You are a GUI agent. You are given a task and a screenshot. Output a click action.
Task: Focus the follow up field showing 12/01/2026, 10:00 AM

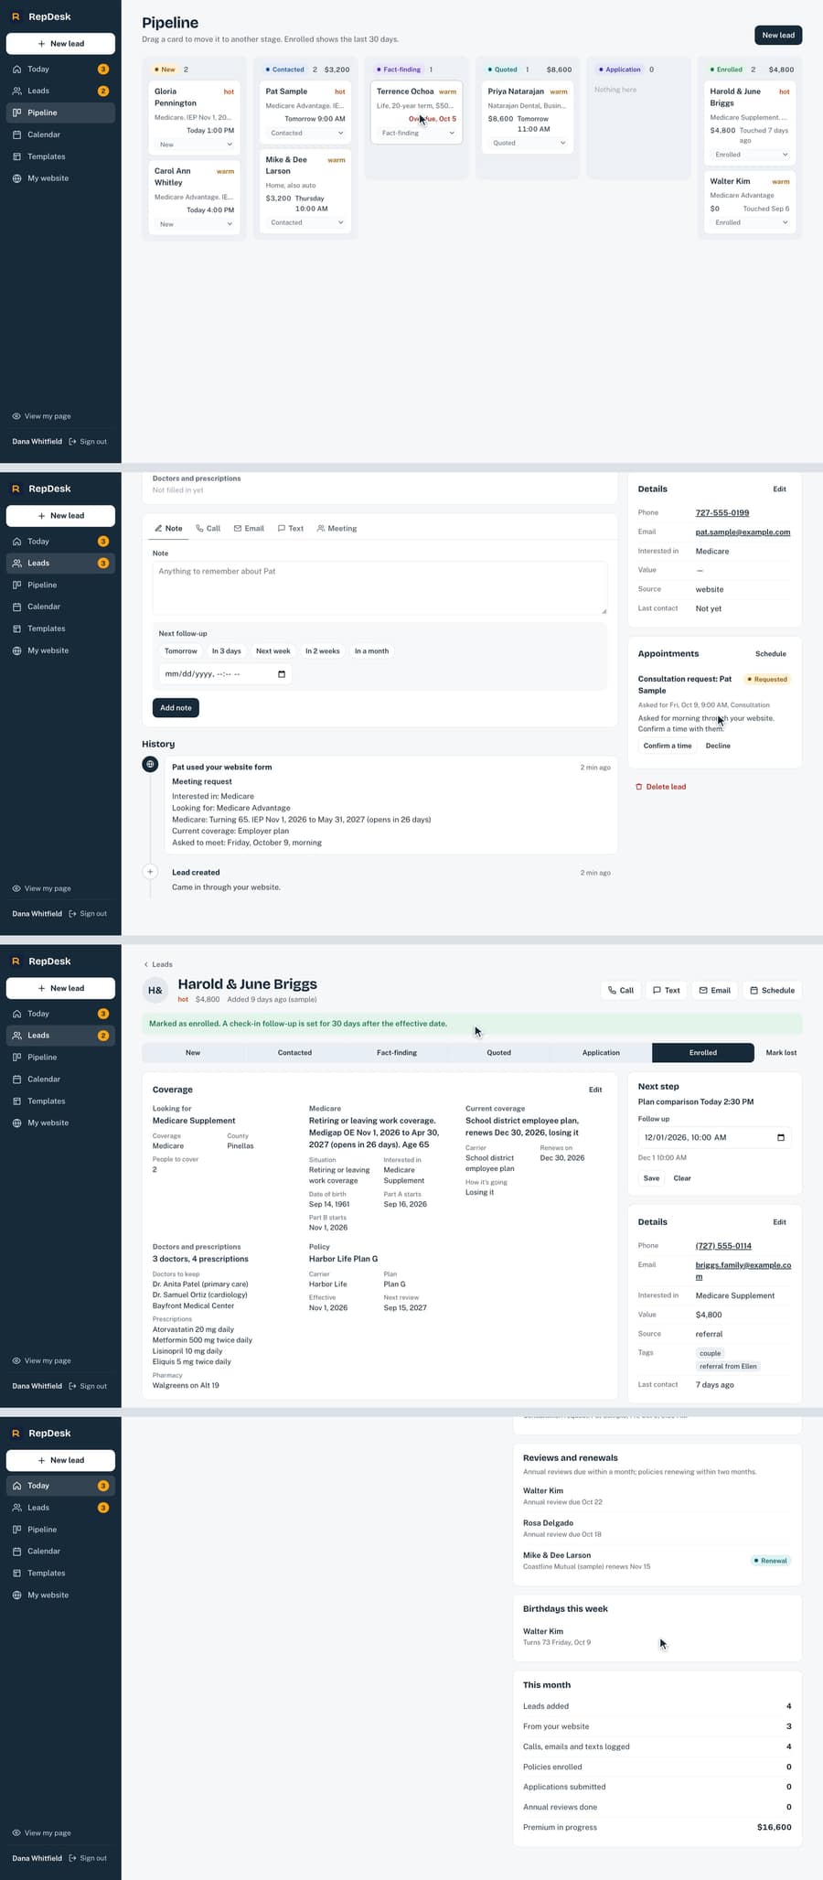714,1138
